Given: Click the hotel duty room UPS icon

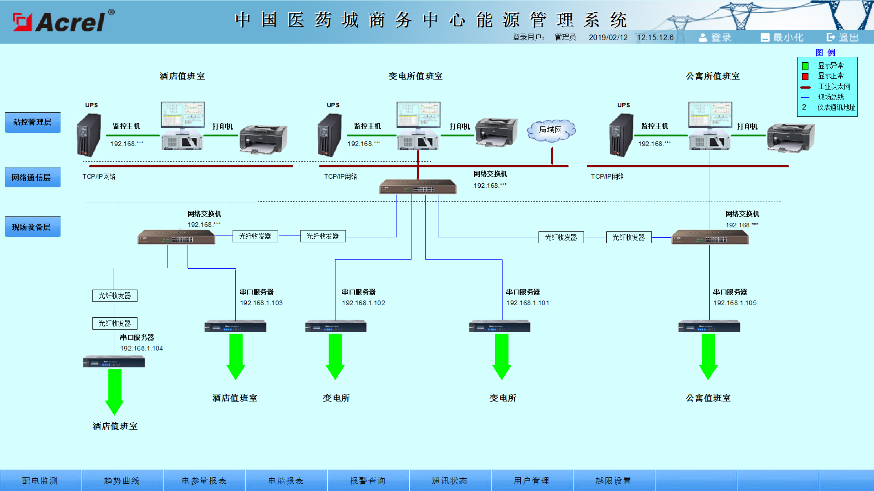Looking at the screenshot, I should pyautogui.click(x=89, y=135).
